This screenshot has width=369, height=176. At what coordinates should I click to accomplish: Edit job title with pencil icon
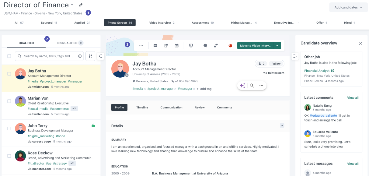tap(81, 5)
